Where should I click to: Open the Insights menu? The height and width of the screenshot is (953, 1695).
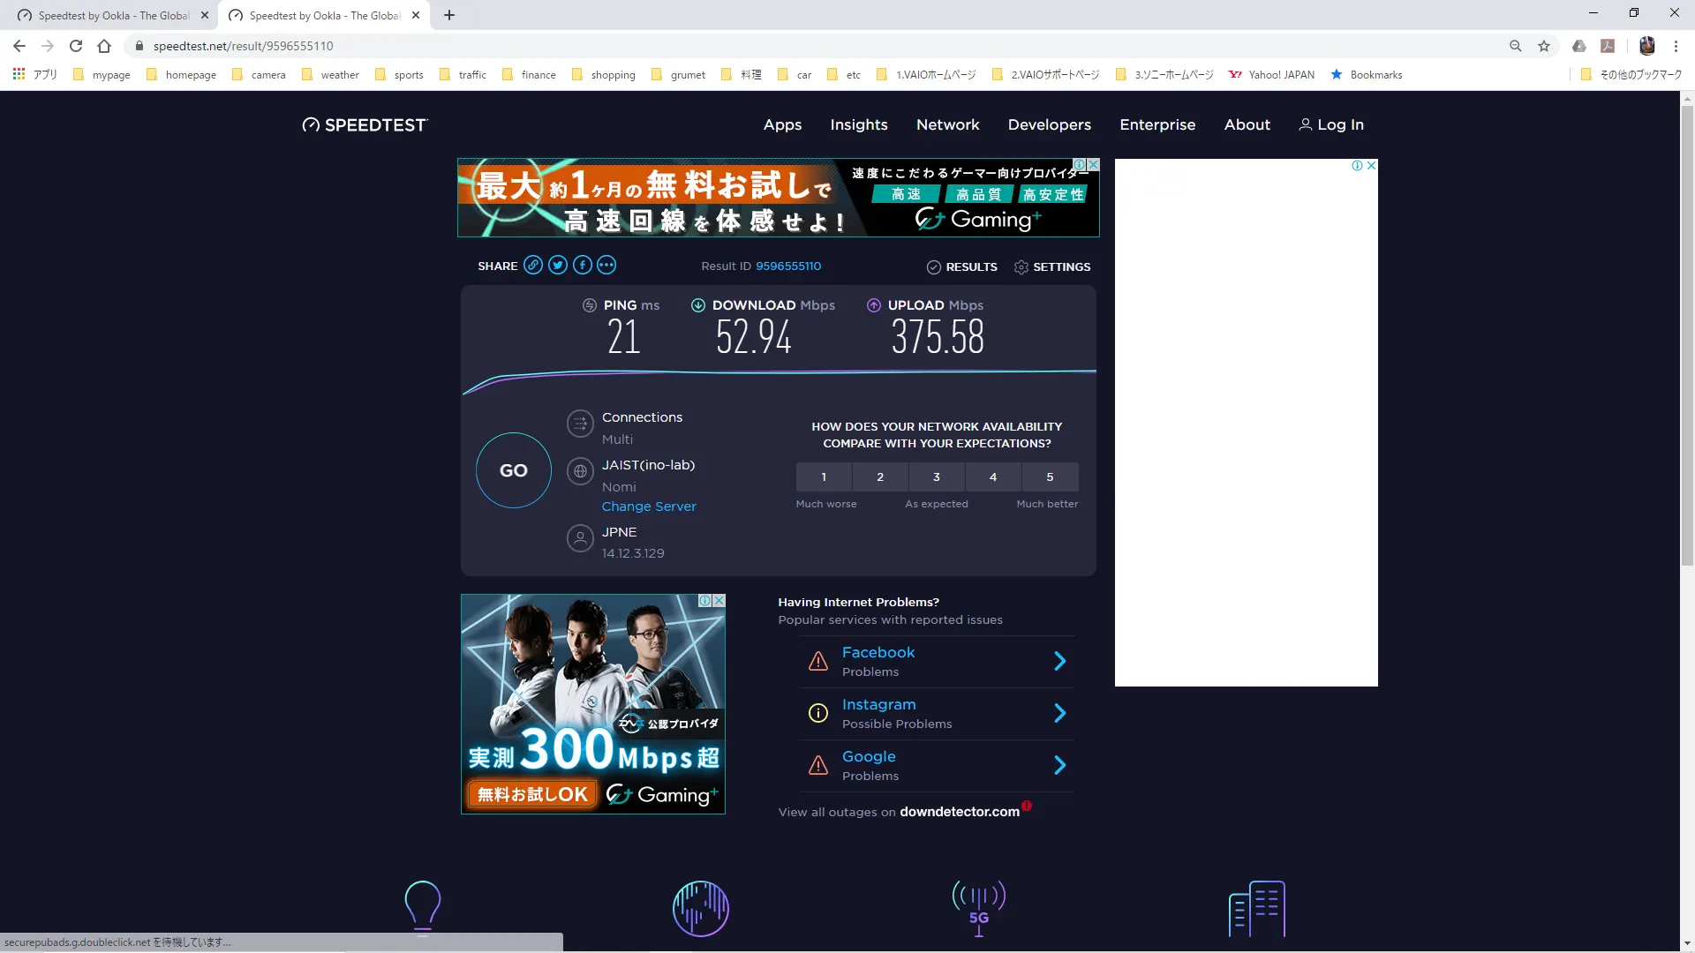coord(859,125)
